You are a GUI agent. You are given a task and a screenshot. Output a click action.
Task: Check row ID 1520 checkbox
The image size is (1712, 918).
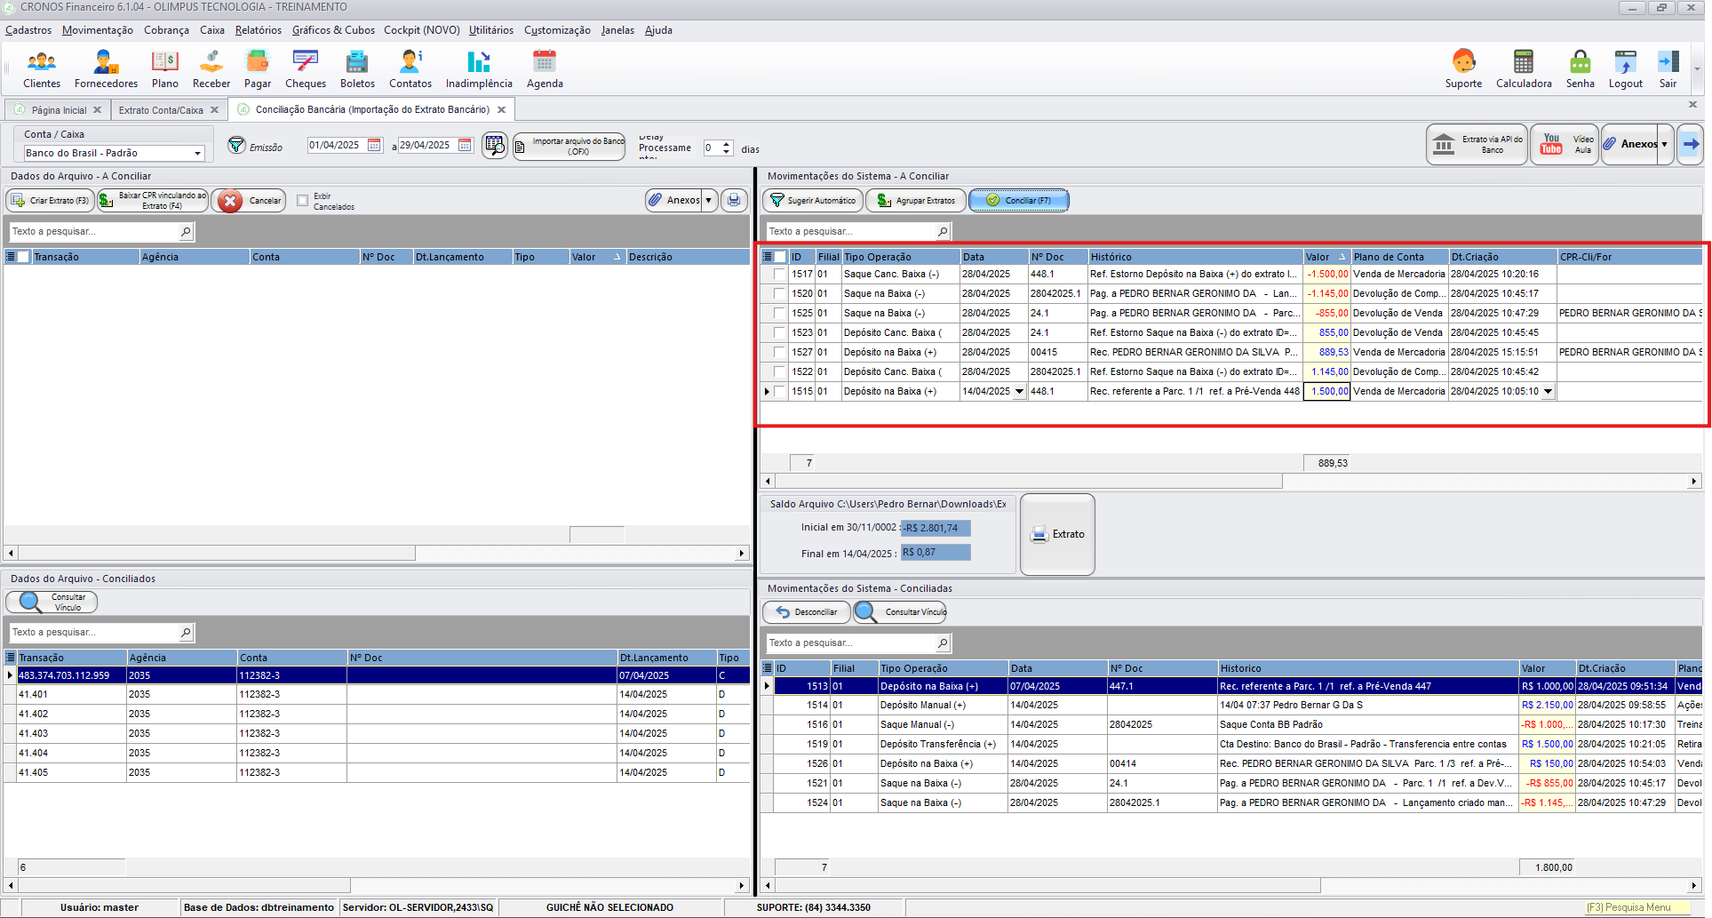pyautogui.click(x=779, y=294)
